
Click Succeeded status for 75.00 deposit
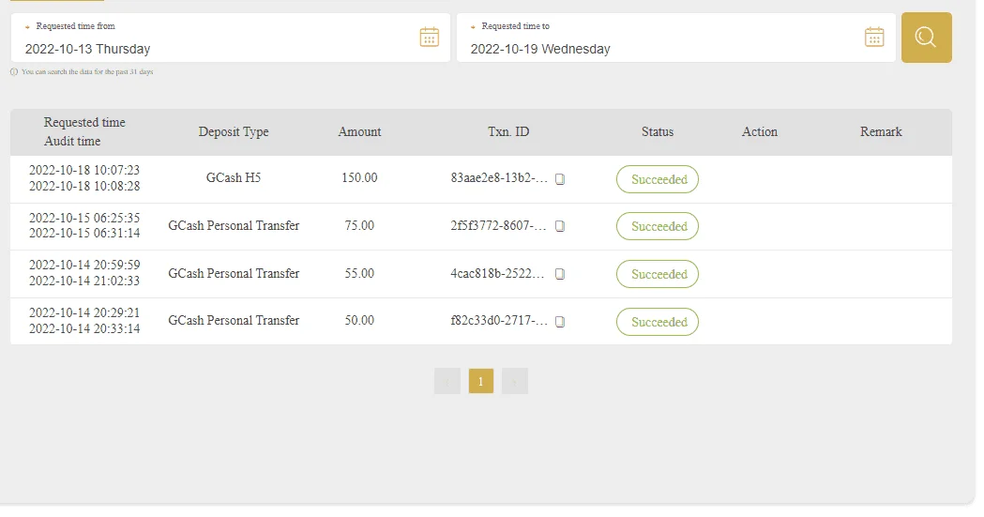tap(657, 226)
